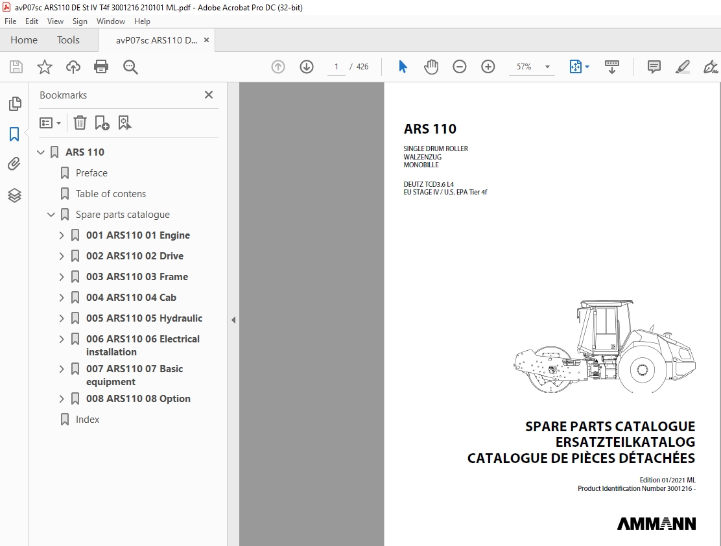Select the highlighter pen tool
The height and width of the screenshot is (546, 721).
682,67
